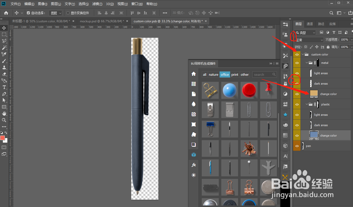This screenshot has height=207, width=353.
Task: Open the search icon at top right
Action: 331,13
